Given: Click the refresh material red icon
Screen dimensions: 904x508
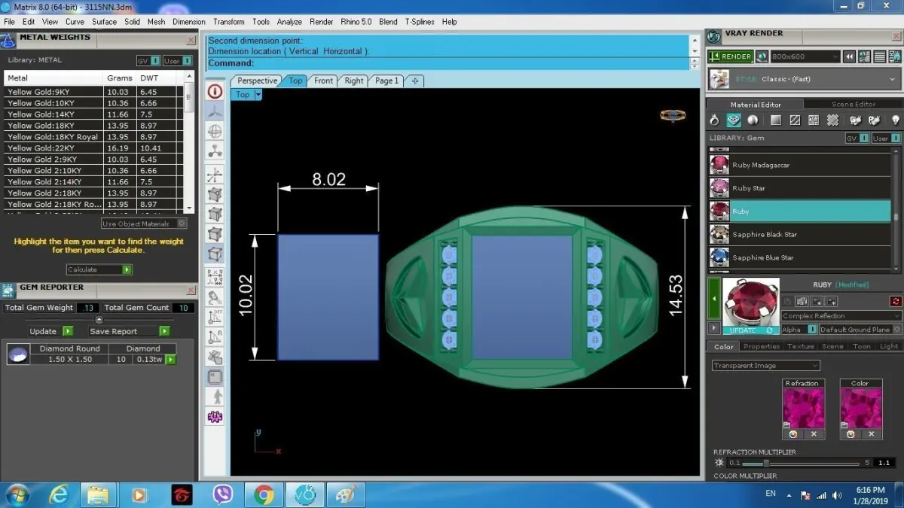Looking at the screenshot, I should pos(895,301).
